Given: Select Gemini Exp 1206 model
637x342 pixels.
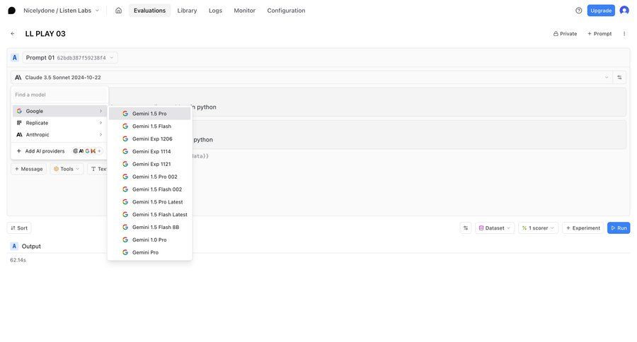Looking at the screenshot, I should (x=149, y=138).
